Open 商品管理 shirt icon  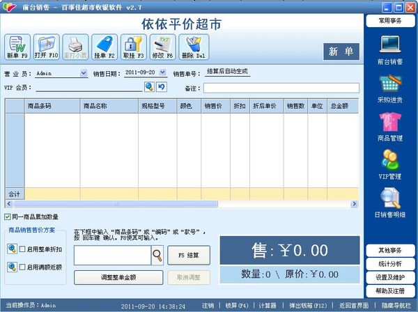point(389,127)
